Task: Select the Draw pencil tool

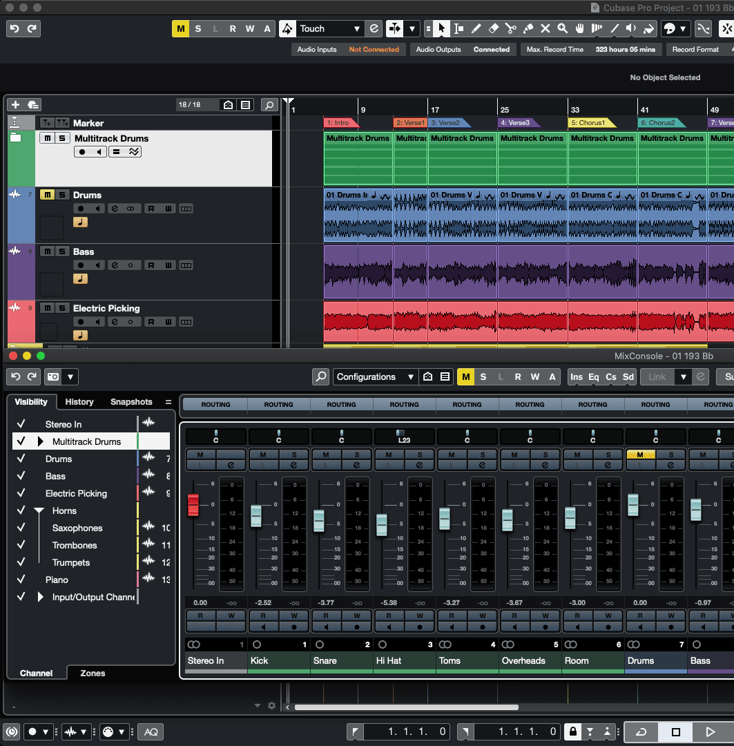Action: pos(476,29)
